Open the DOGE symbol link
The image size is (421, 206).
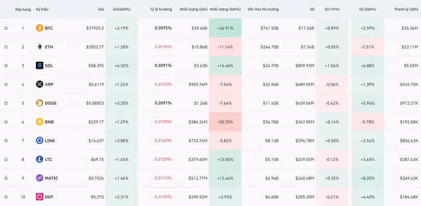click(x=51, y=103)
